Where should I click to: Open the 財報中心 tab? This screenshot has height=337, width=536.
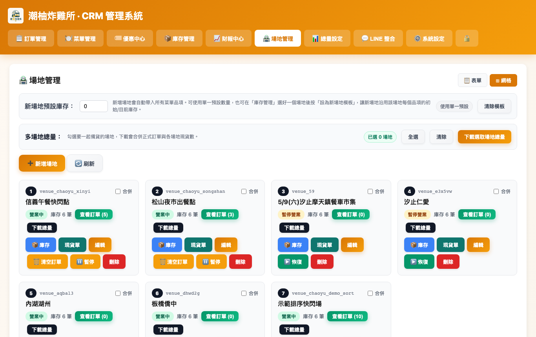coord(228,38)
